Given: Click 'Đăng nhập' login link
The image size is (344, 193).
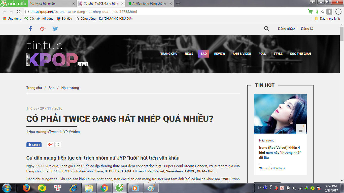Looking at the screenshot, I should [286, 28].
